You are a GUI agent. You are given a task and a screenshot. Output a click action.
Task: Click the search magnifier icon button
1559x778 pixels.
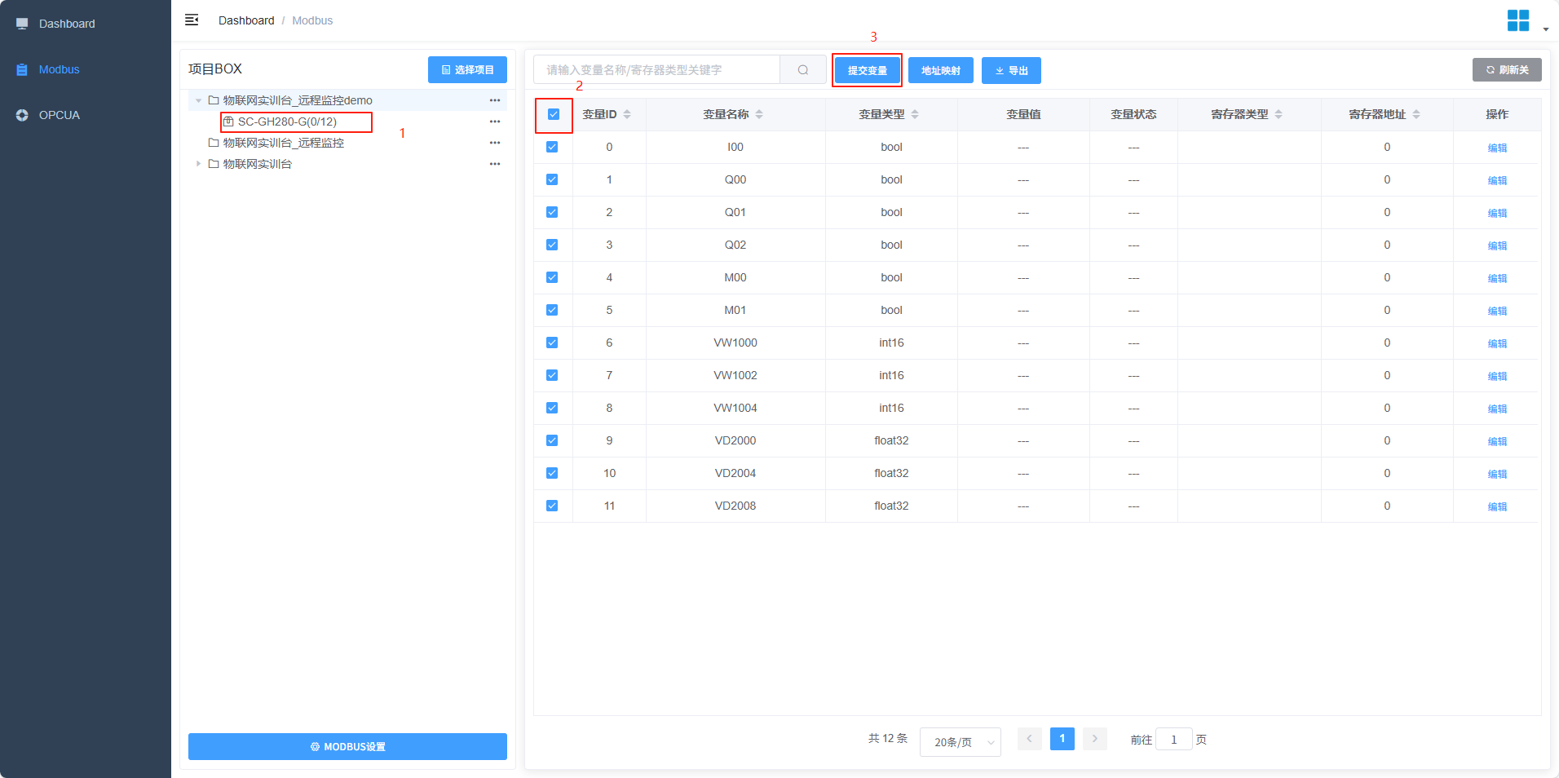pyautogui.click(x=802, y=70)
